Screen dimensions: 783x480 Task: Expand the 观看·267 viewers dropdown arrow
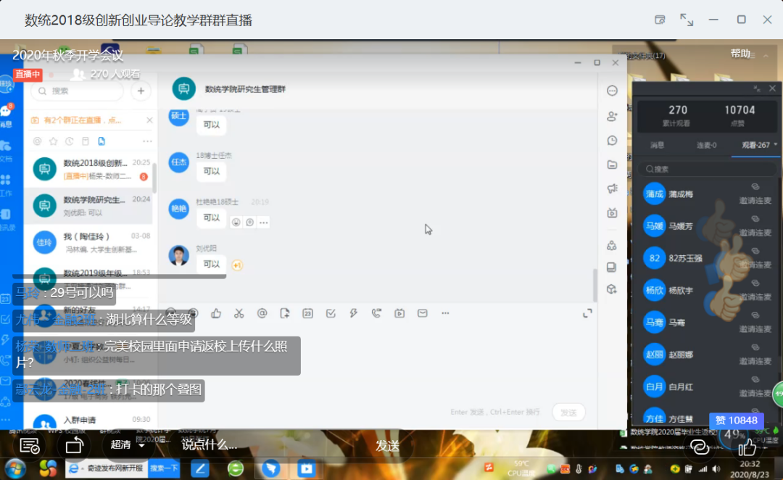coord(776,145)
